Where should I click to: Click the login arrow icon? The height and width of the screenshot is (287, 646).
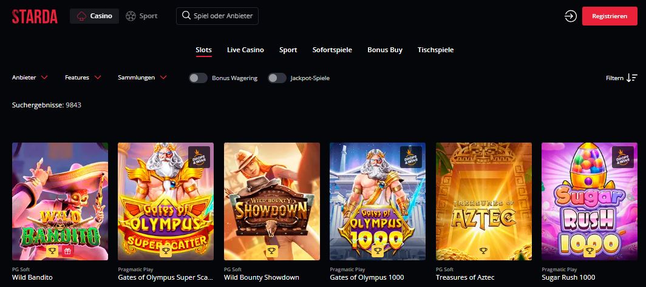(571, 16)
